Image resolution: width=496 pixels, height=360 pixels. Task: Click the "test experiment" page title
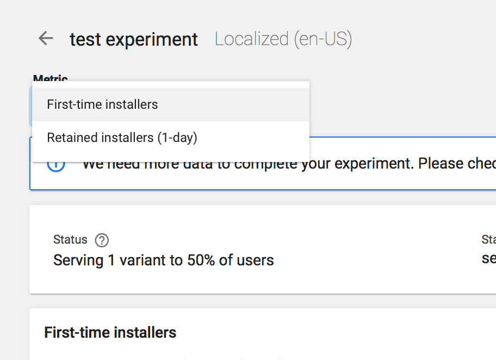[x=134, y=39]
